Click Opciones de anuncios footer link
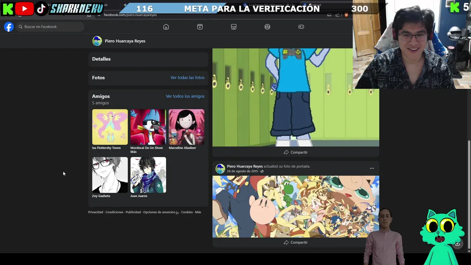 pos(161,212)
